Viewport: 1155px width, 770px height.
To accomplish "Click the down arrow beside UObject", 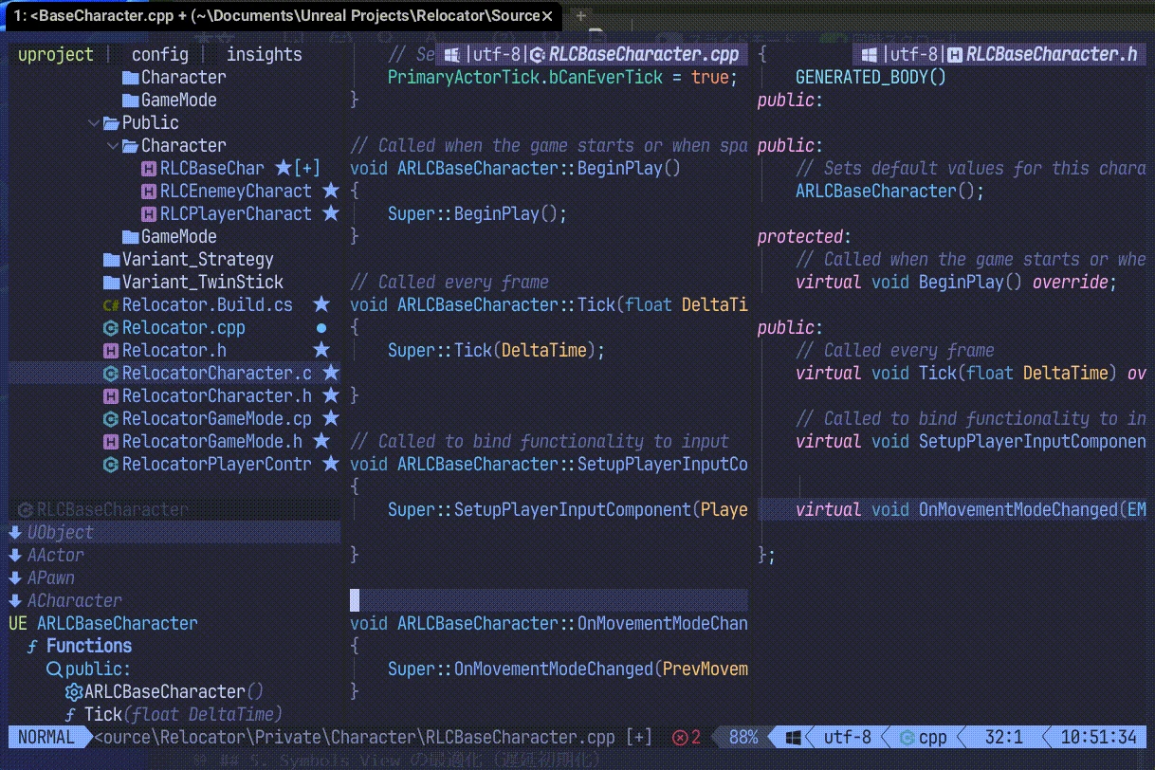I will click(15, 532).
